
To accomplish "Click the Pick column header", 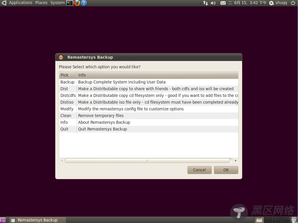I will (68, 75).
